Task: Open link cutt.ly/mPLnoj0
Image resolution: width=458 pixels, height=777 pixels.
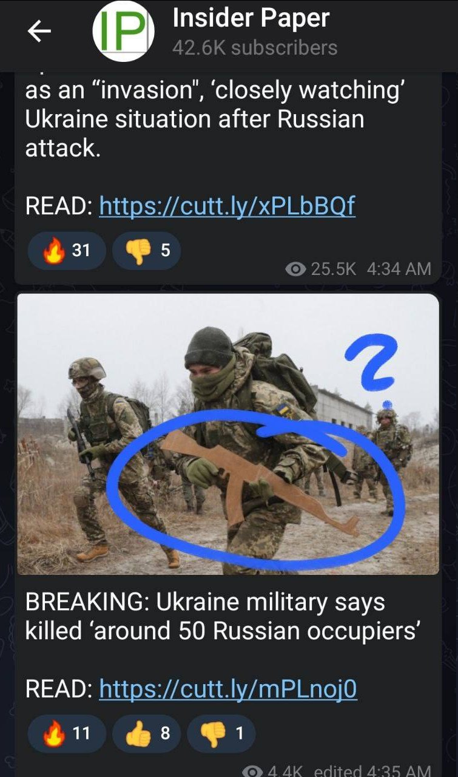Action: pyautogui.click(x=228, y=689)
